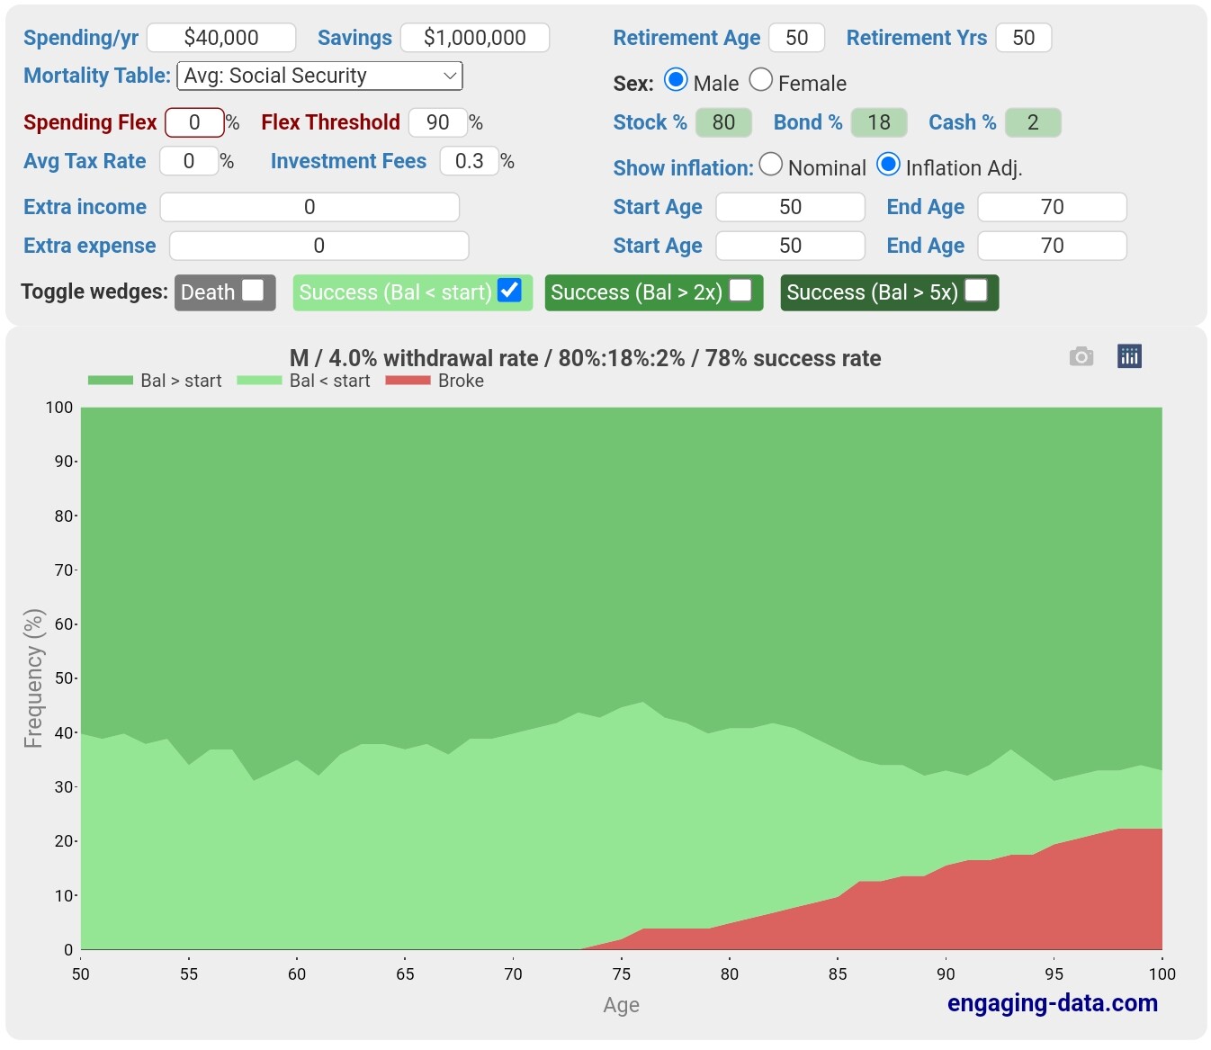Toggle the 'Bal < start' legend entry

point(303,381)
